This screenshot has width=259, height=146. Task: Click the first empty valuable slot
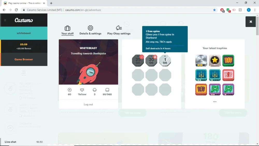138,75
